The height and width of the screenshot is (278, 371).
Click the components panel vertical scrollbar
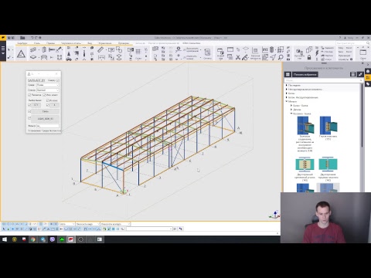tap(362, 116)
